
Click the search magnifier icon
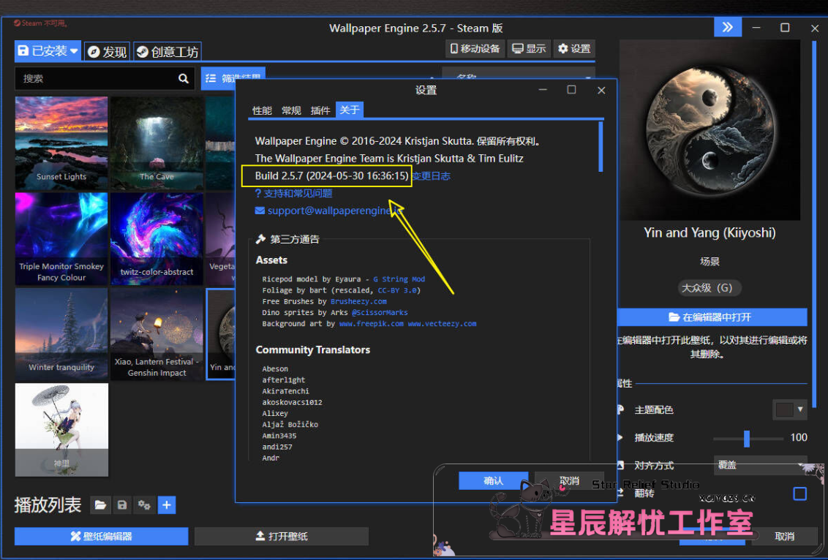(184, 79)
